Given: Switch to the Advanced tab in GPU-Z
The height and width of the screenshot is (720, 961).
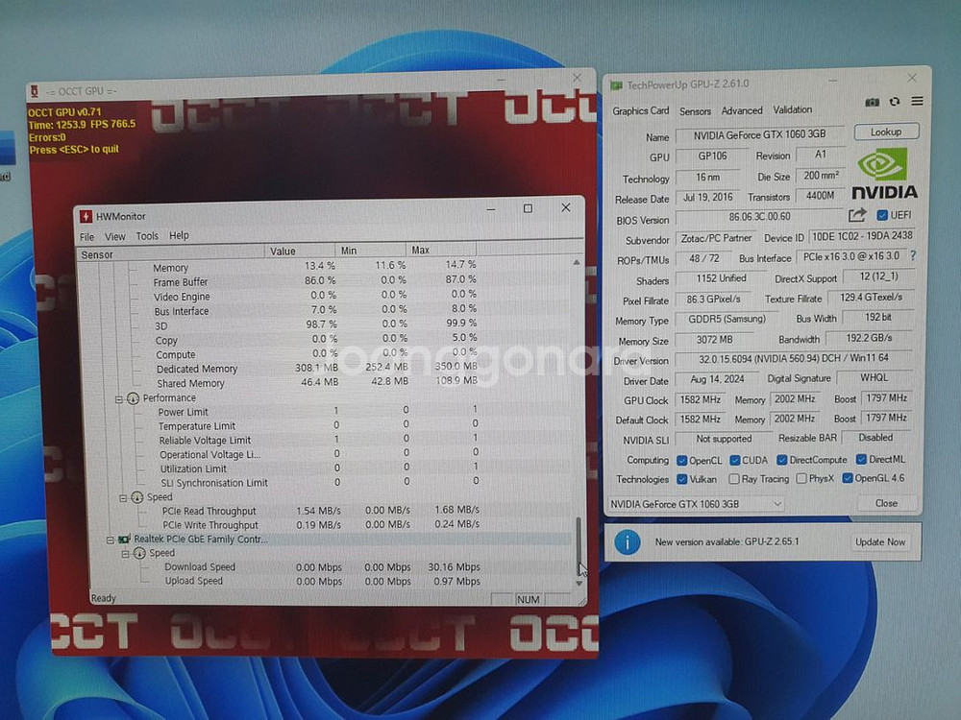Looking at the screenshot, I should coord(742,110).
